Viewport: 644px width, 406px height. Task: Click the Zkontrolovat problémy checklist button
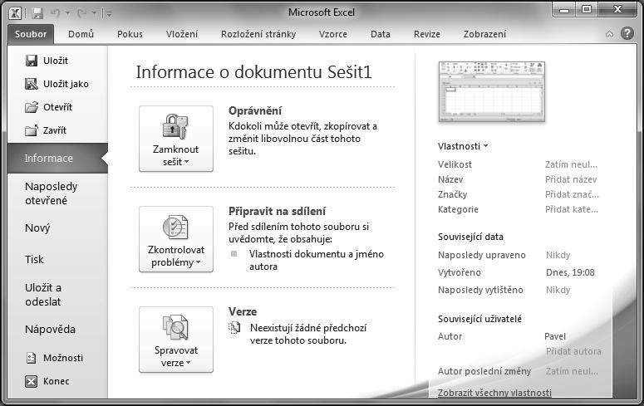[x=176, y=239]
